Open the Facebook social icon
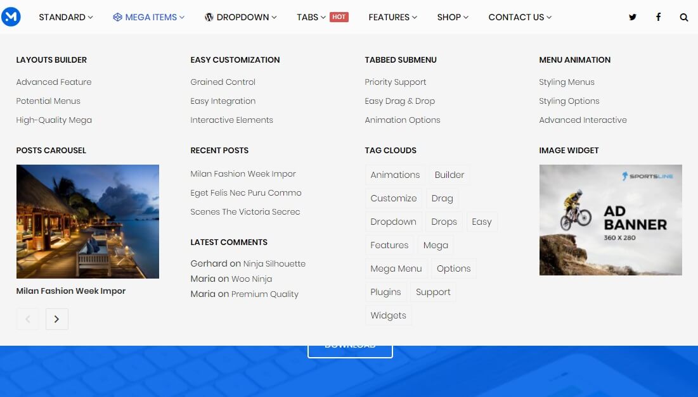The image size is (698, 397). coord(658,17)
